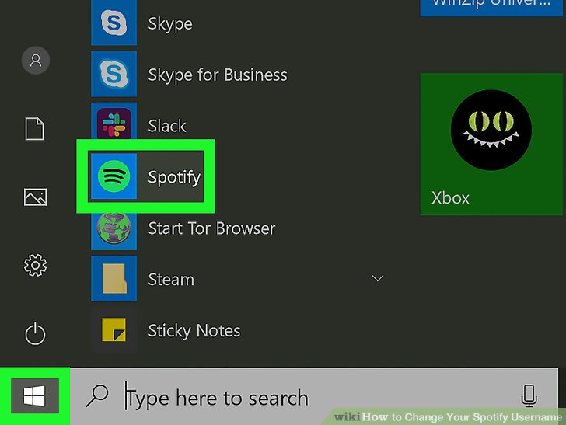Activate the microphone voice search icon

529,395
